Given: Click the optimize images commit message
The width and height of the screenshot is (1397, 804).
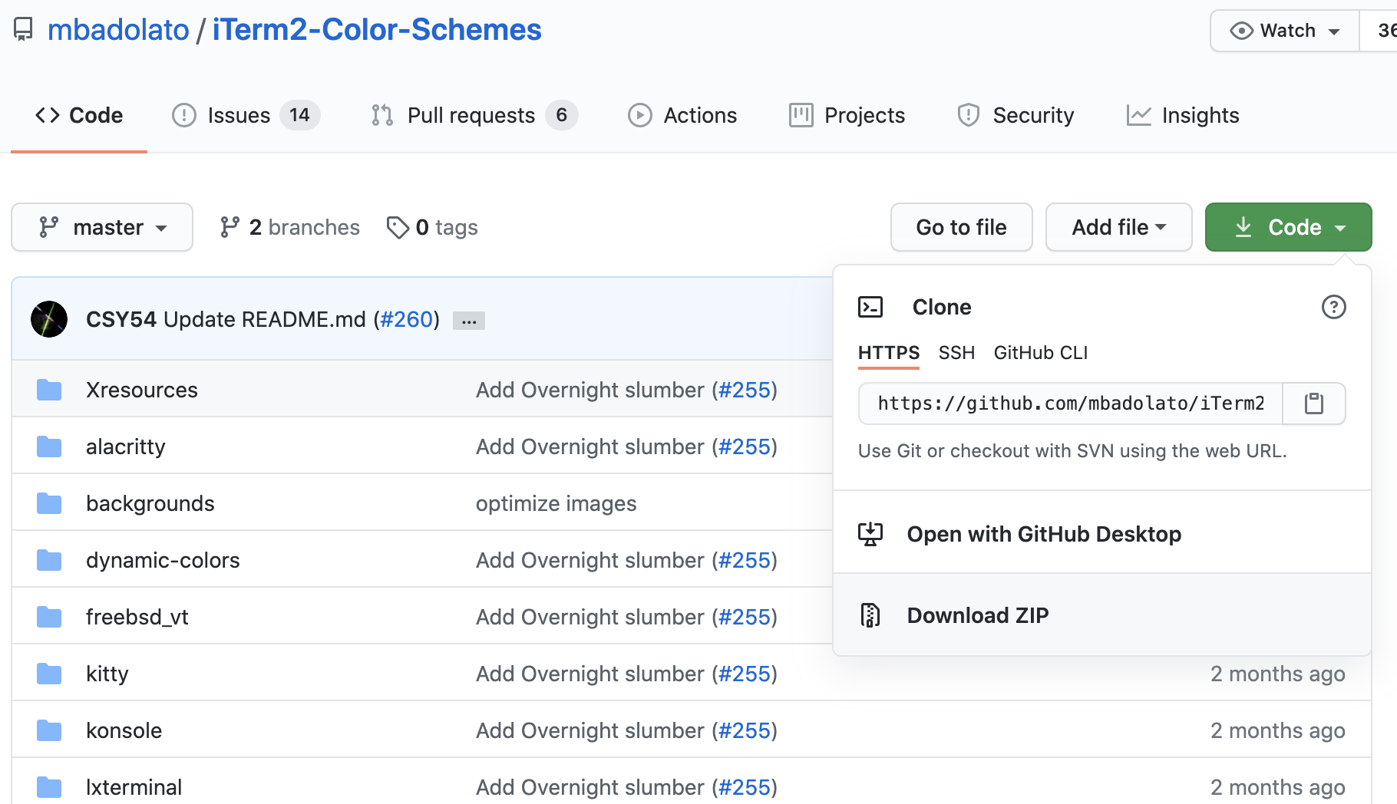Looking at the screenshot, I should (556, 503).
